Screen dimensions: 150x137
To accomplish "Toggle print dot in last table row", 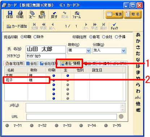I will pos(54,98).
